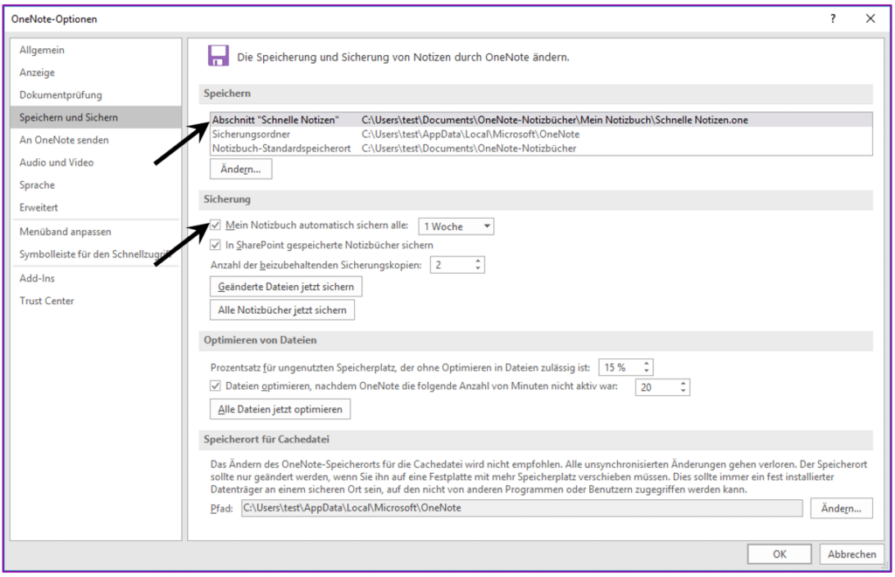
Task: Increase the unused space percentage
Action: coord(647,364)
